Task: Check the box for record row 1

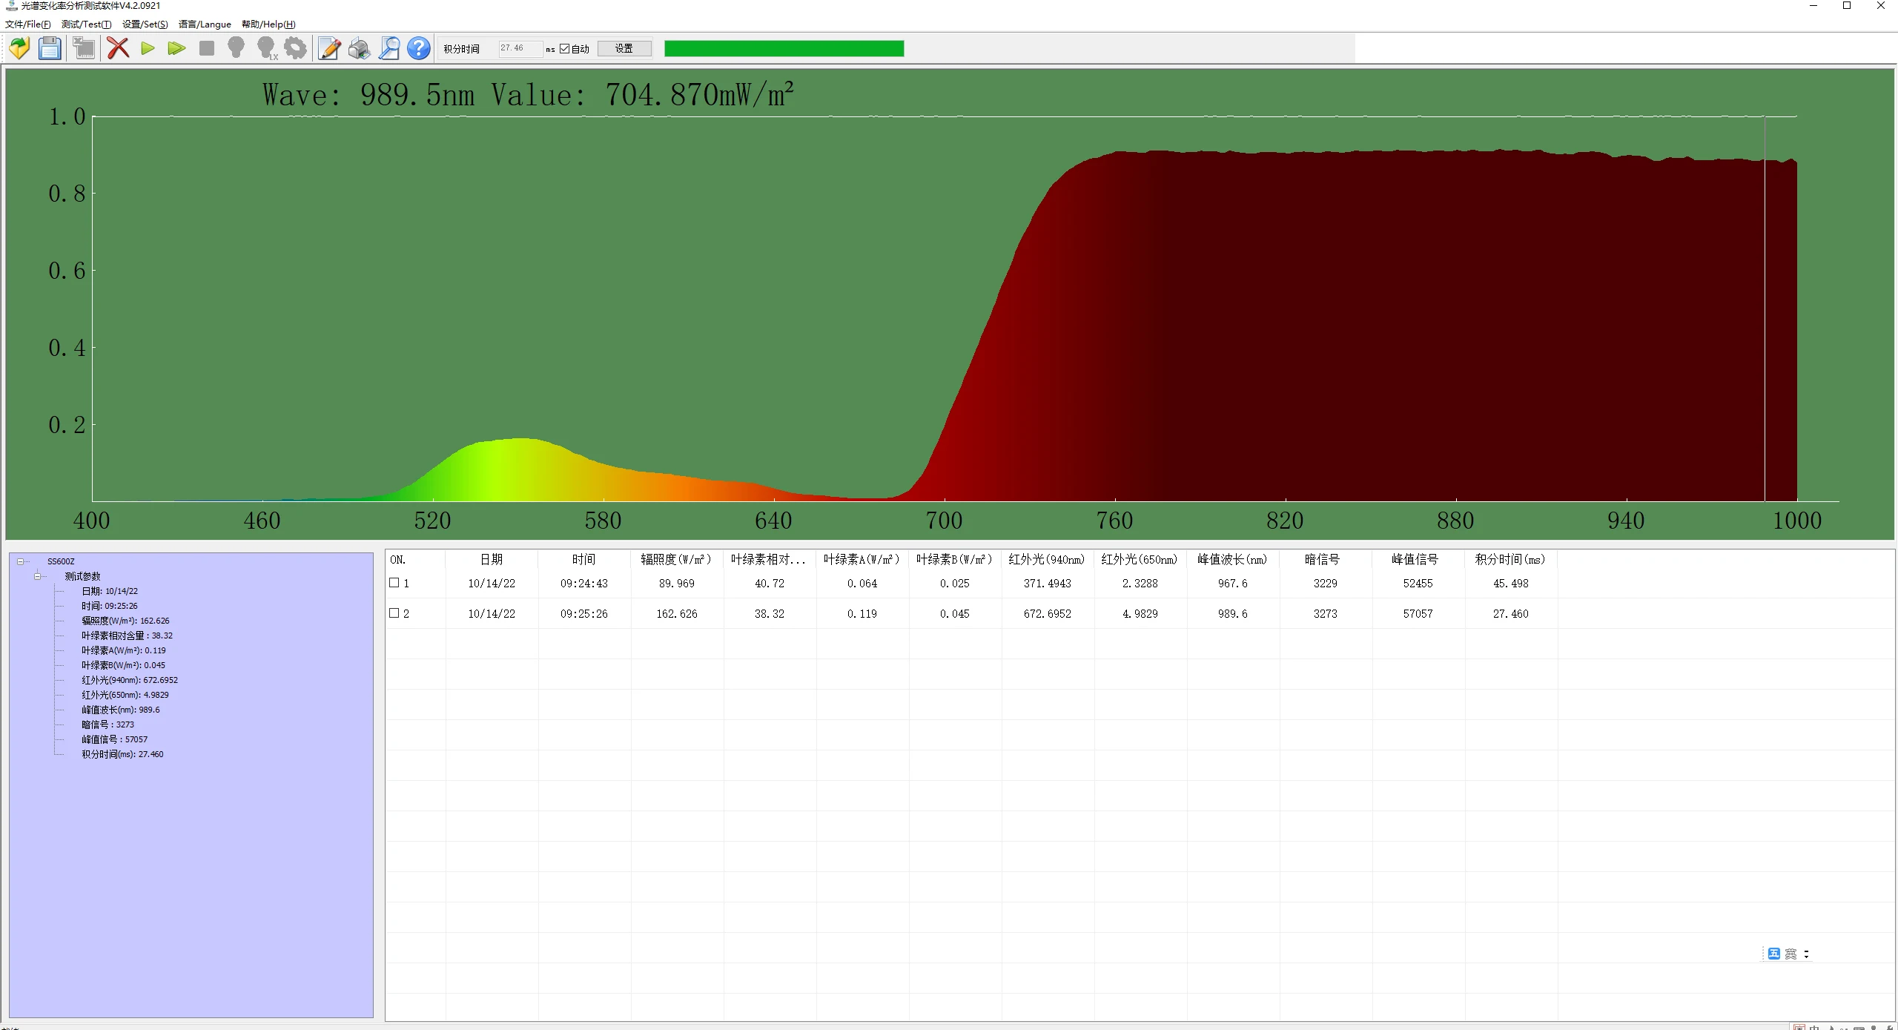Action: point(394,583)
